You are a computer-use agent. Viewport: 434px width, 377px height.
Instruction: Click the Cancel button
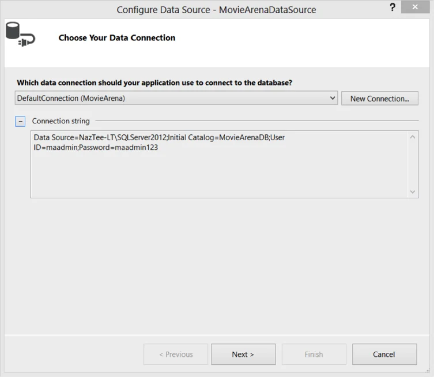pyautogui.click(x=384, y=354)
